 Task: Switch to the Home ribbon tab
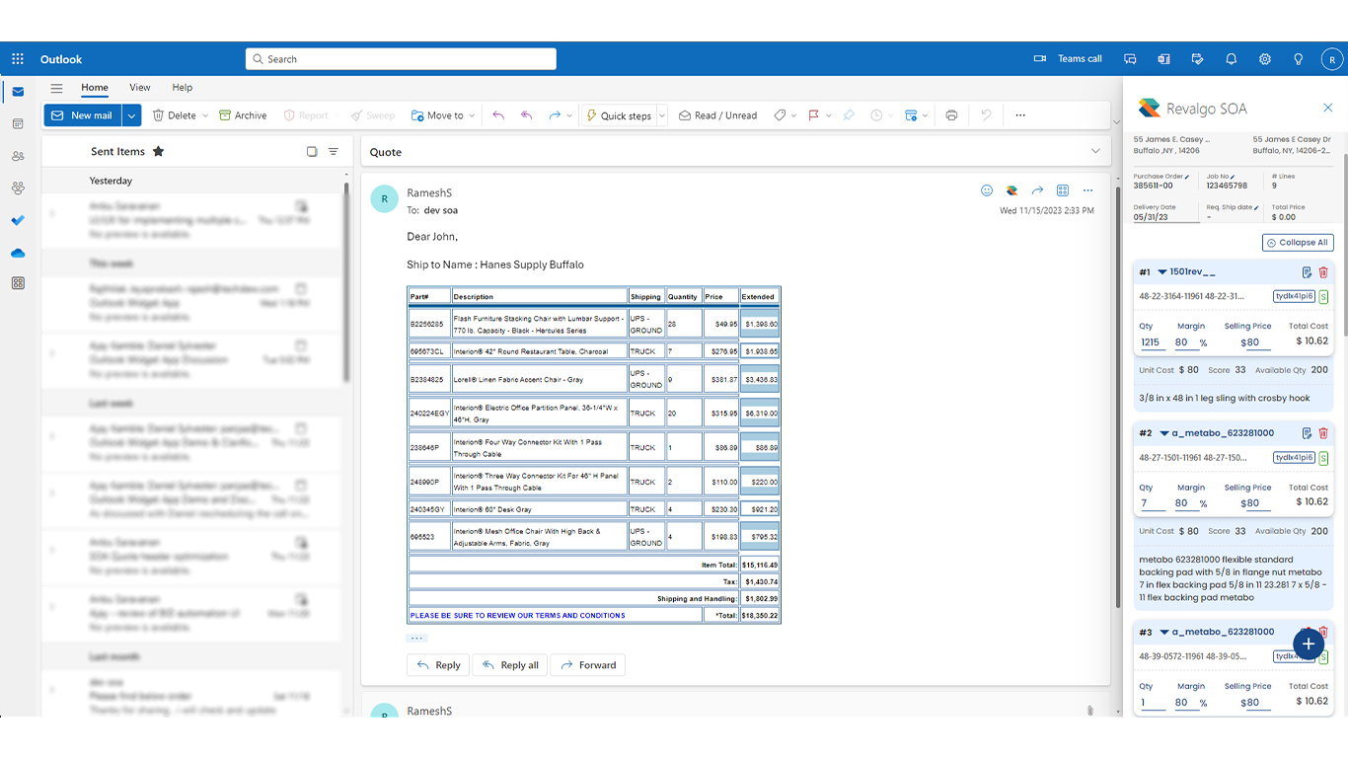click(x=95, y=88)
